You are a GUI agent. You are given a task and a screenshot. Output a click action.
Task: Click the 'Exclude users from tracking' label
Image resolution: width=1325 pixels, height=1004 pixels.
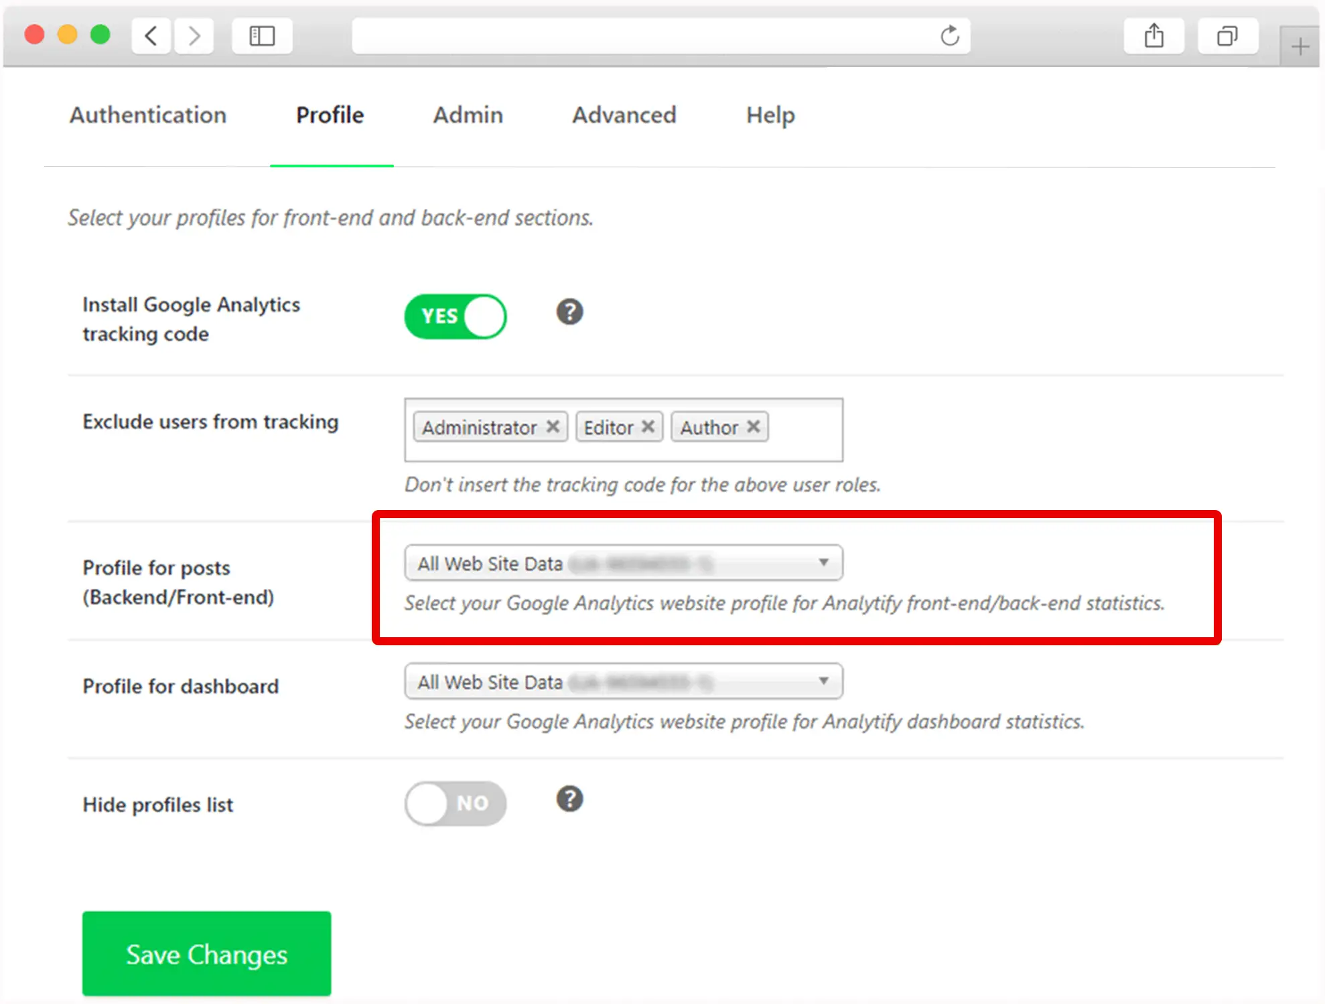[210, 422]
